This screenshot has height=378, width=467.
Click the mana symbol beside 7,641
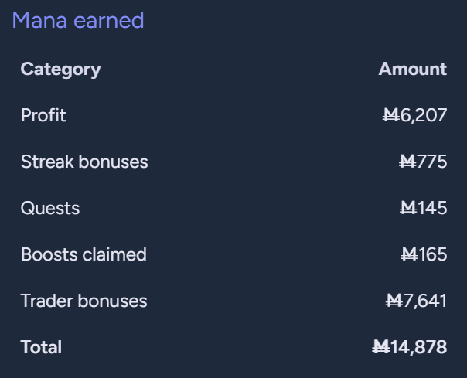pyautogui.click(x=394, y=301)
